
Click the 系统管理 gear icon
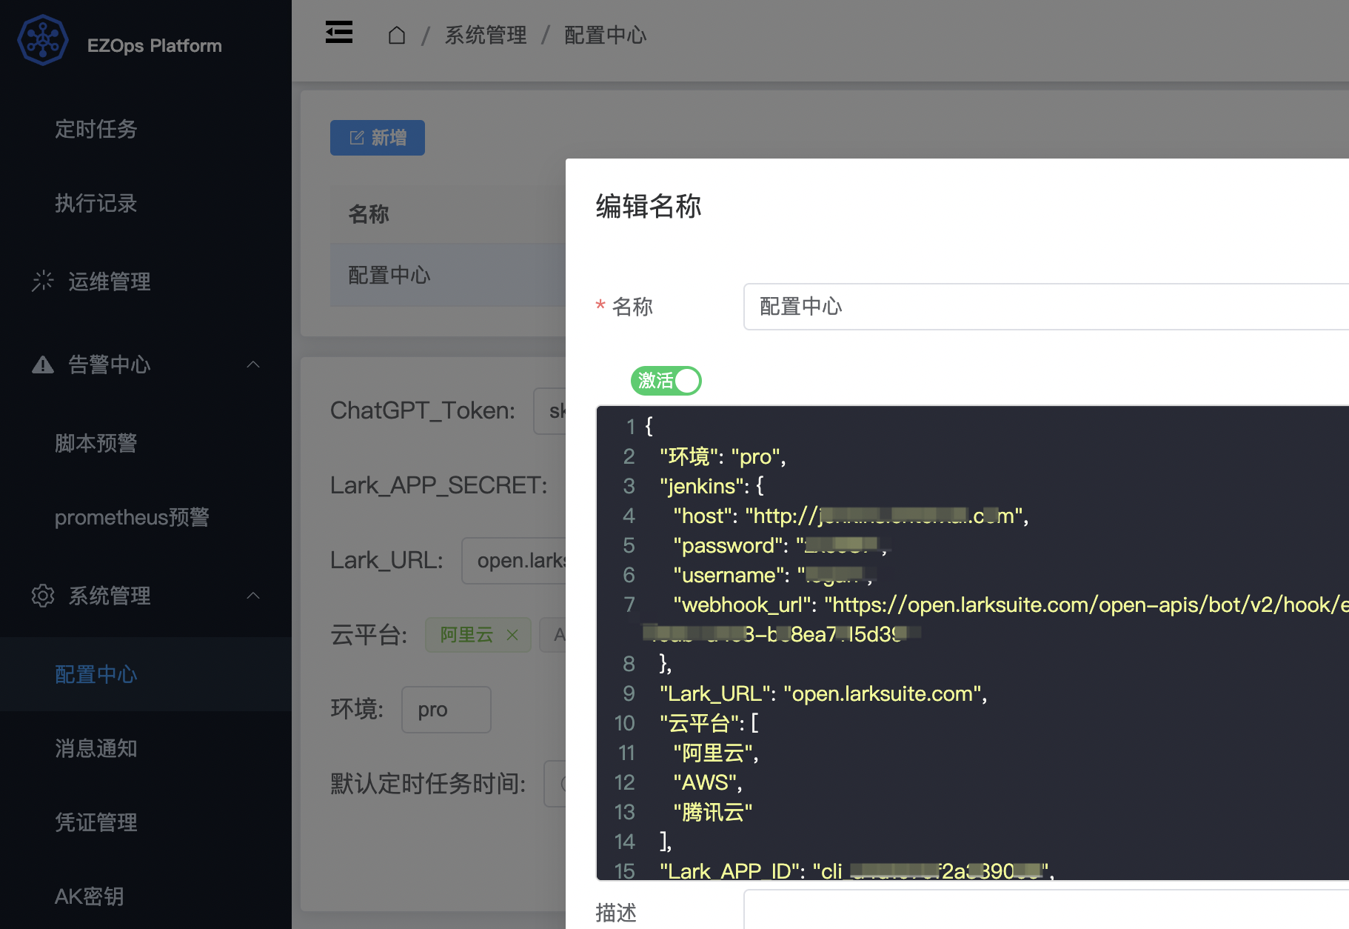tap(43, 596)
